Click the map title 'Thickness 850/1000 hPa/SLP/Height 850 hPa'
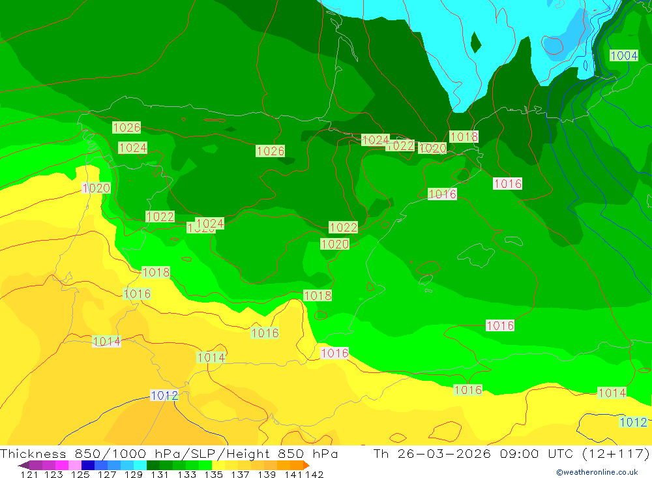The width and height of the screenshot is (652, 478). [x=169, y=453]
